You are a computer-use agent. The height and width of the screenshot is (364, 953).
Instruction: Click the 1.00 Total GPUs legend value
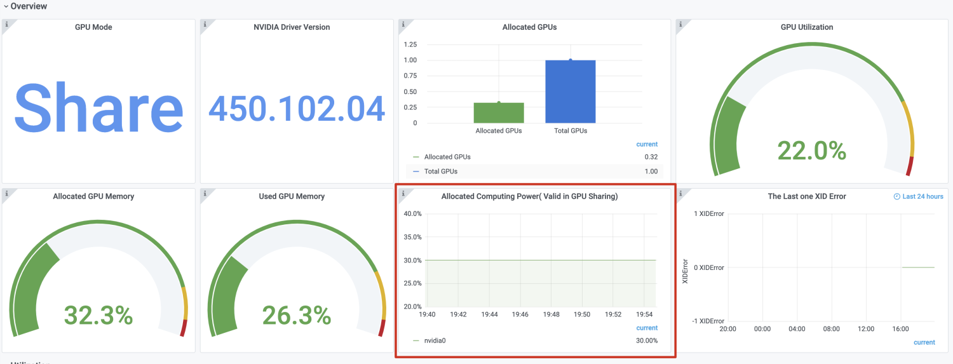coord(651,172)
